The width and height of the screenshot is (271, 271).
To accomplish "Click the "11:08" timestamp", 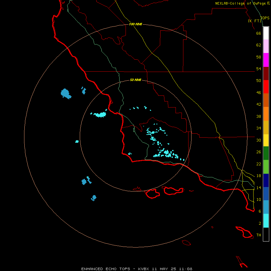I will (x=185, y=269).
